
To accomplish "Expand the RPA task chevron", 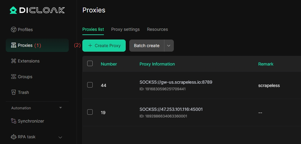I will (60, 137).
